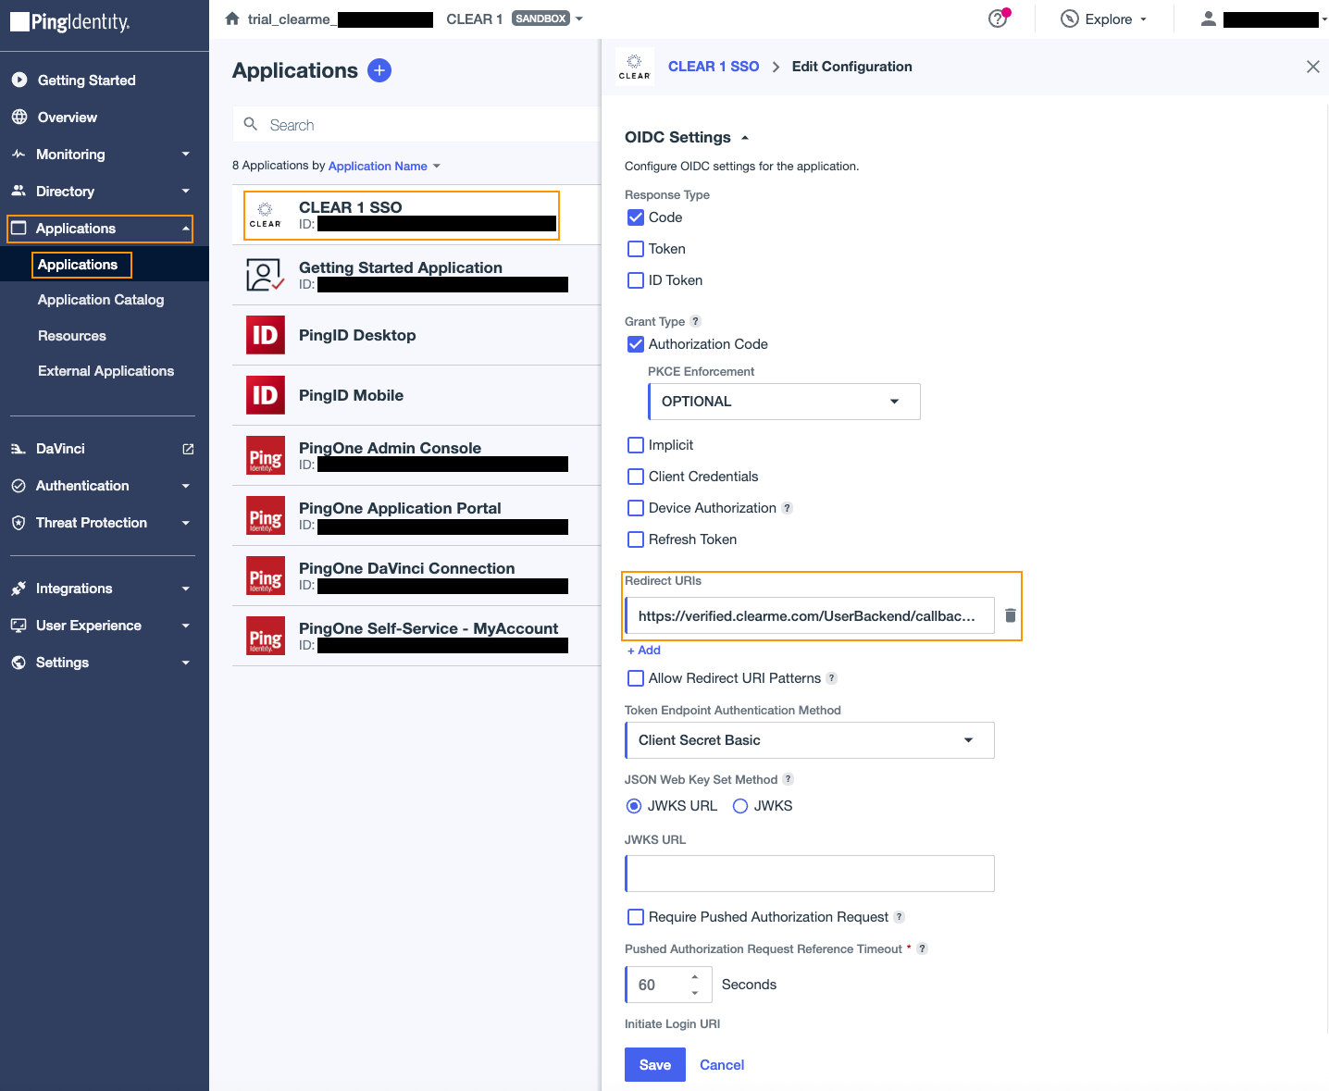The image size is (1329, 1091).
Task: Click the Authentication checkmark icon
Action: 19,486
